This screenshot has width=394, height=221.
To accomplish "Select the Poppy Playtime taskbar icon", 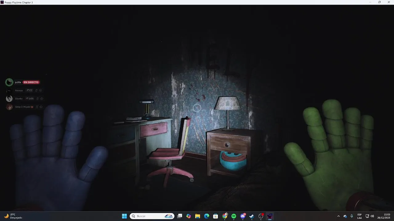I will tap(270, 216).
